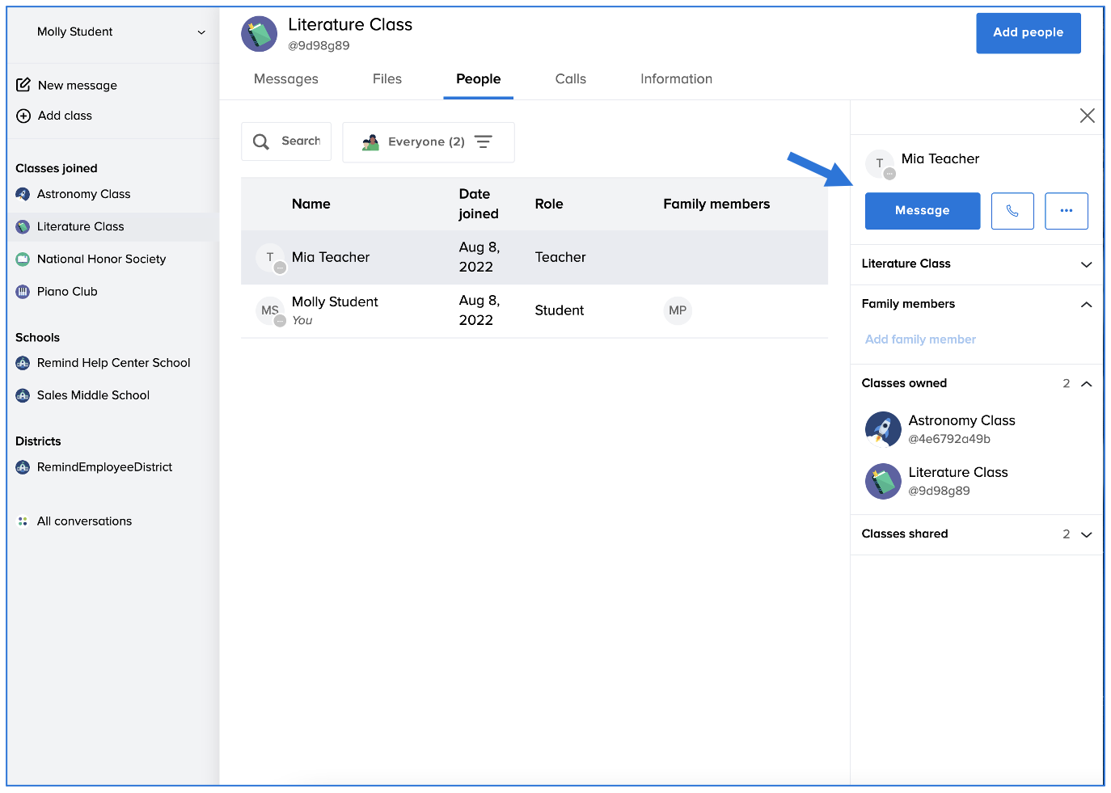Click the All conversations dots icon

(23, 521)
